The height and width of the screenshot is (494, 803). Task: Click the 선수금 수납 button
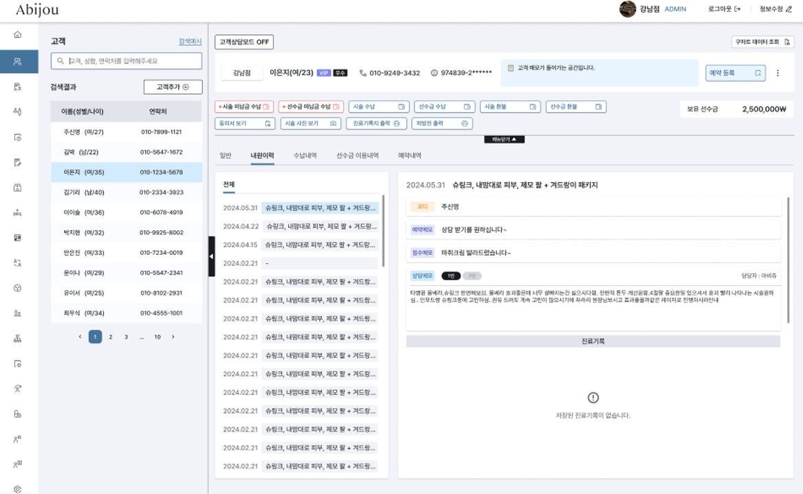click(445, 107)
